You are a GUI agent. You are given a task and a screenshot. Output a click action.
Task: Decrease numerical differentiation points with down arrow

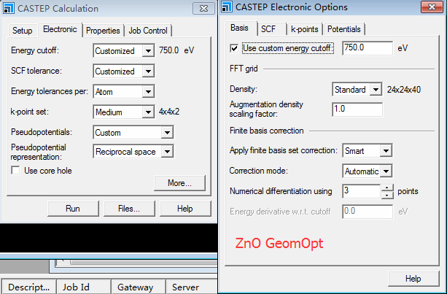click(387, 195)
